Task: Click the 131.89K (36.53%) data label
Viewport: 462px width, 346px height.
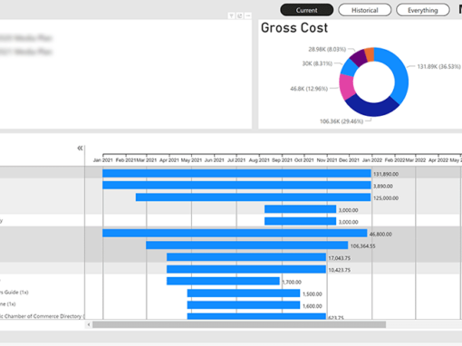Action: tap(438, 66)
